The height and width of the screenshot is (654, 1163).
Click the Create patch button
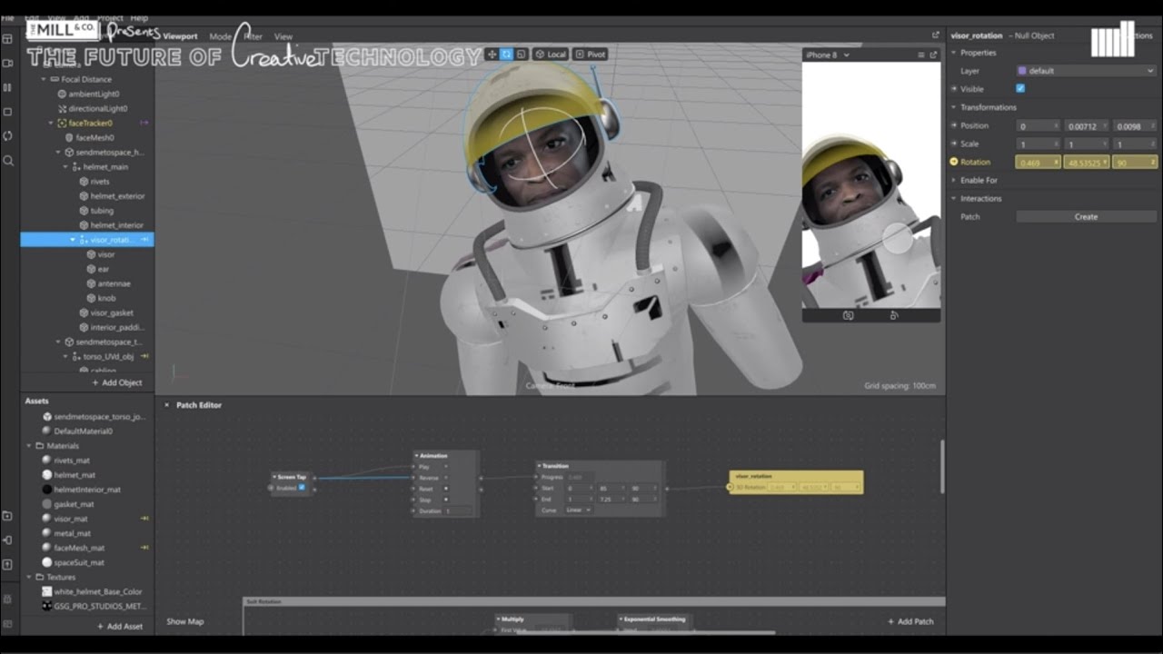(1086, 217)
